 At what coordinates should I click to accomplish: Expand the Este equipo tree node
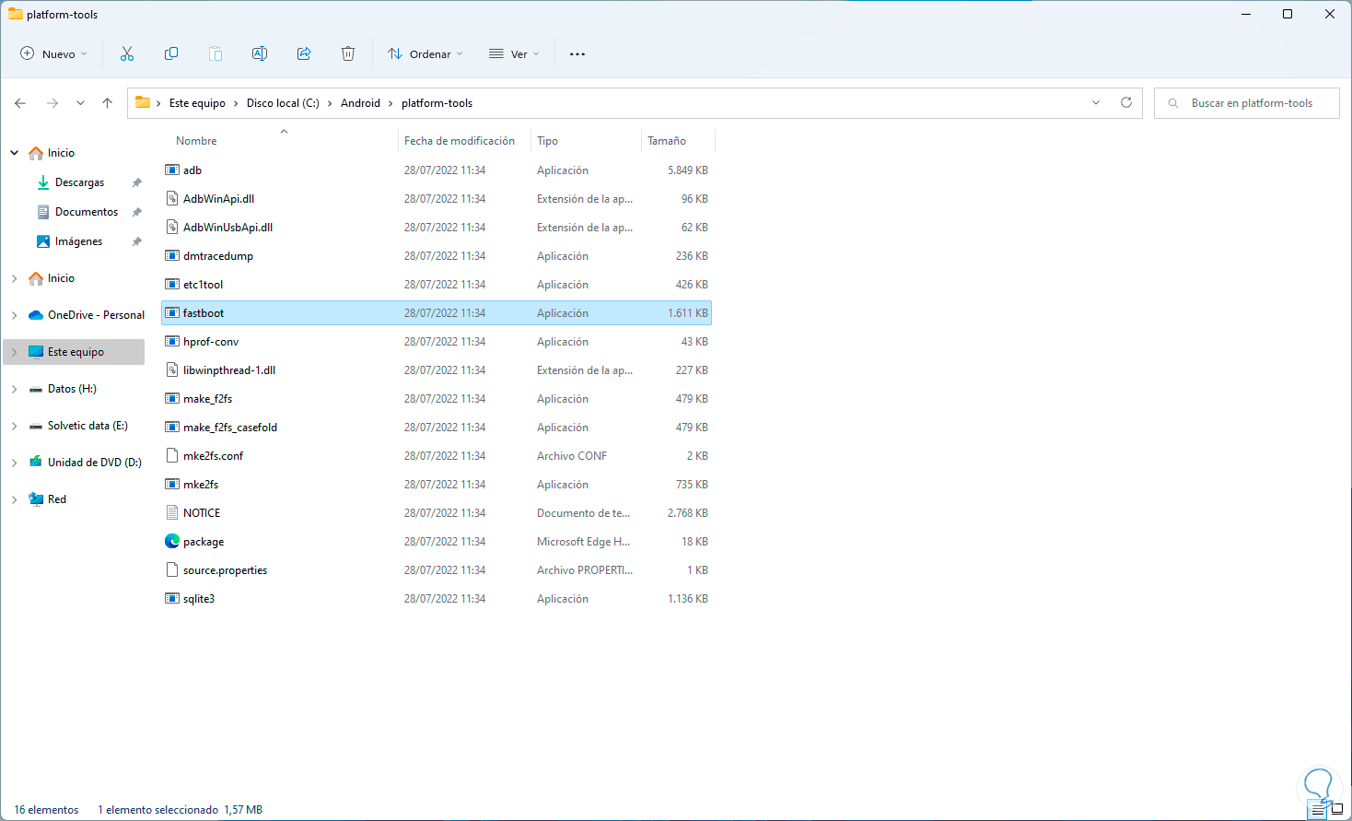point(15,352)
